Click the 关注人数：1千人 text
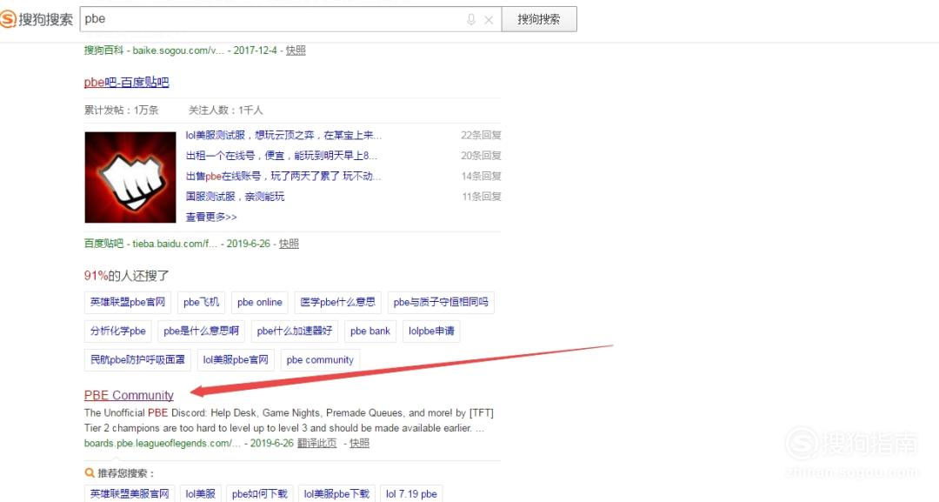 226,110
